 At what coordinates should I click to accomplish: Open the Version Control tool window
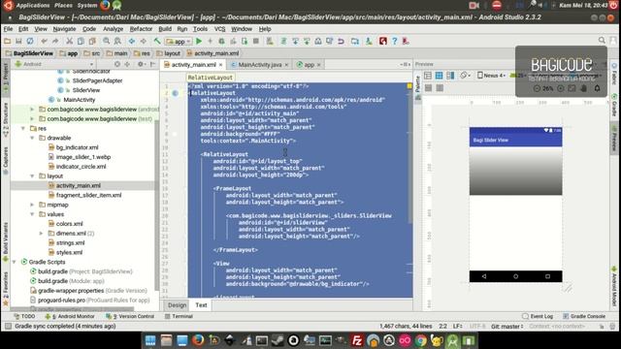tap(130, 316)
